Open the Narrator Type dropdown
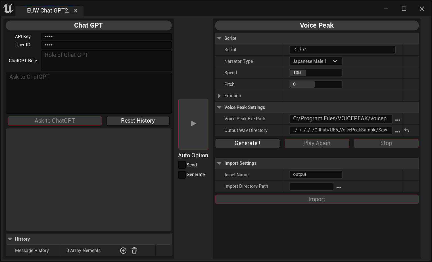The image size is (432, 262). click(316, 61)
